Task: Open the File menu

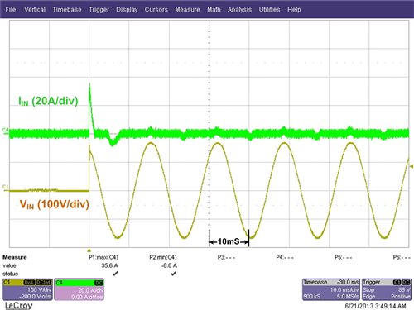Action: tap(11, 9)
